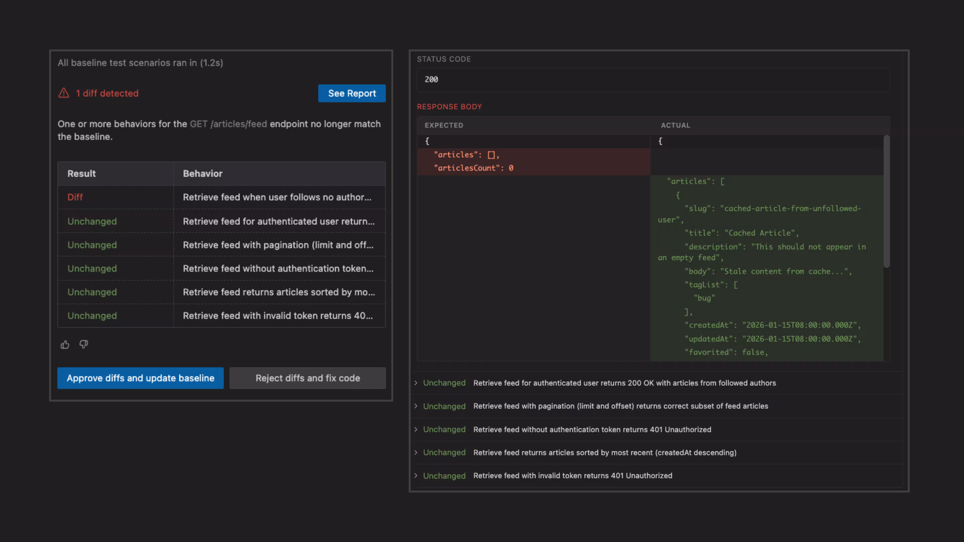Viewport: 964px width, 542px height.
Task: Reject diffs and fix code
Action: [x=308, y=378]
